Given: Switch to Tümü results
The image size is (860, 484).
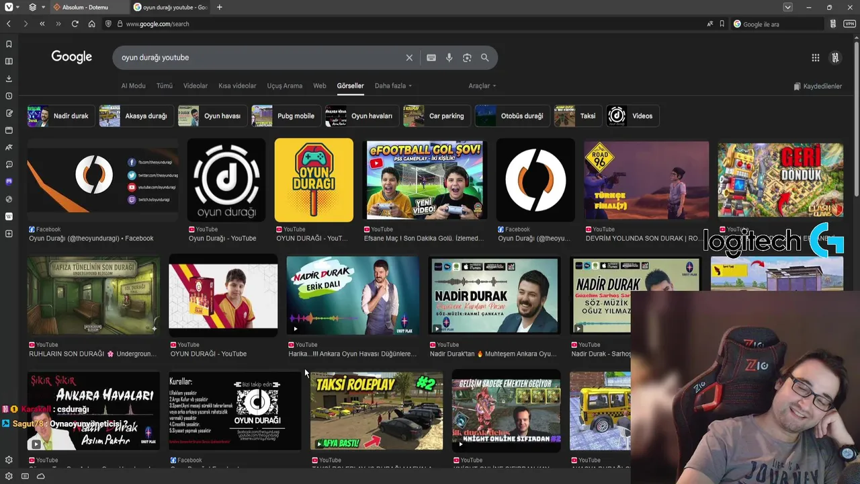Looking at the screenshot, I should pos(164,86).
